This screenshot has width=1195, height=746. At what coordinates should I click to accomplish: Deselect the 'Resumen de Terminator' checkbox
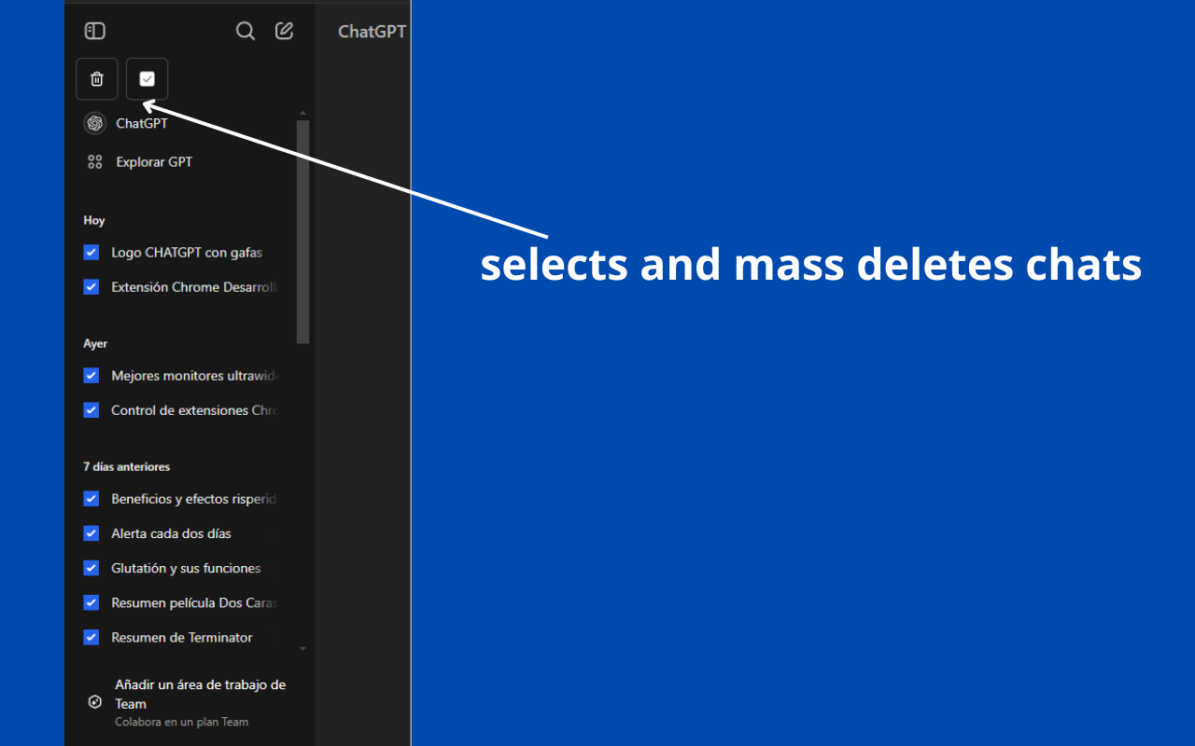(91, 637)
